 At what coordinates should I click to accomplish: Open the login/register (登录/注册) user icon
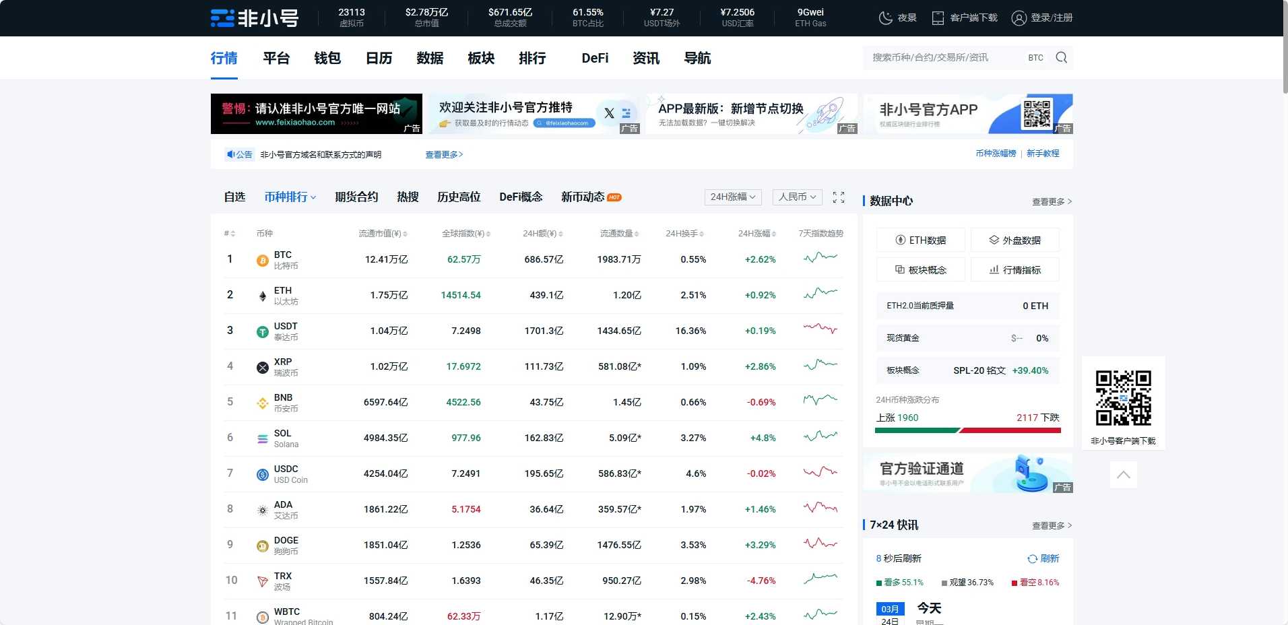tap(1019, 18)
